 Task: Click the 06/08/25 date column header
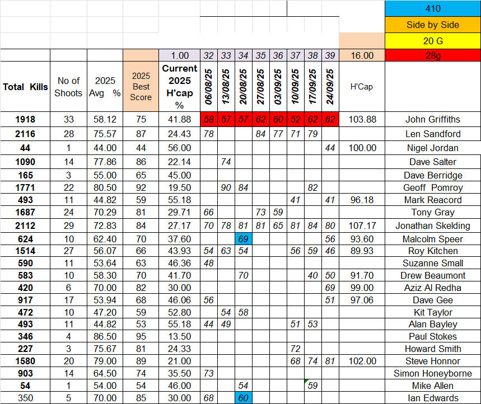point(209,87)
